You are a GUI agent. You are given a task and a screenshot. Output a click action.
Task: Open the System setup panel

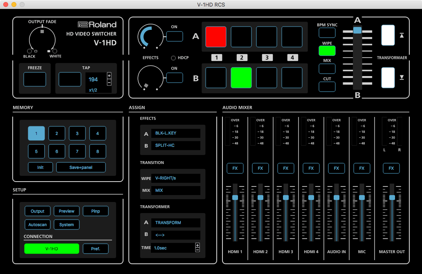tap(66, 225)
